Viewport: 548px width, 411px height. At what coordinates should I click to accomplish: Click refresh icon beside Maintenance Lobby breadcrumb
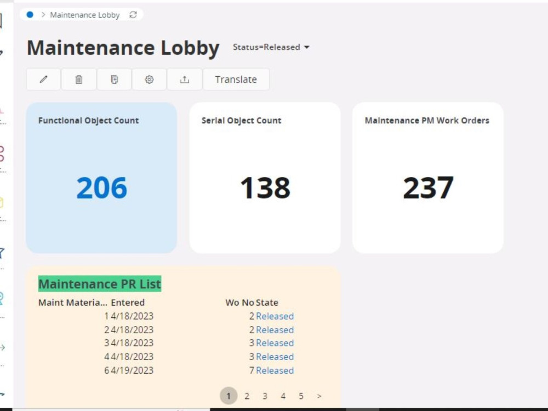point(133,15)
